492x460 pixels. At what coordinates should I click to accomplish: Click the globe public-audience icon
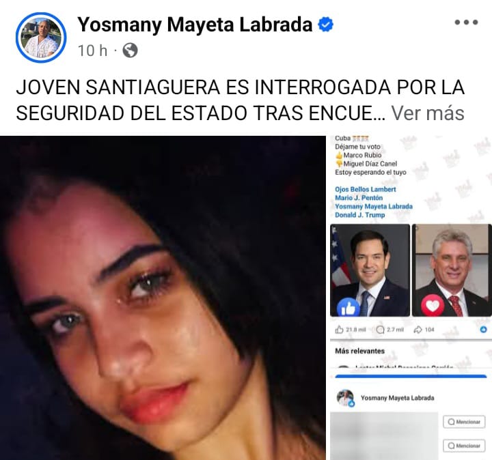(x=130, y=51)
